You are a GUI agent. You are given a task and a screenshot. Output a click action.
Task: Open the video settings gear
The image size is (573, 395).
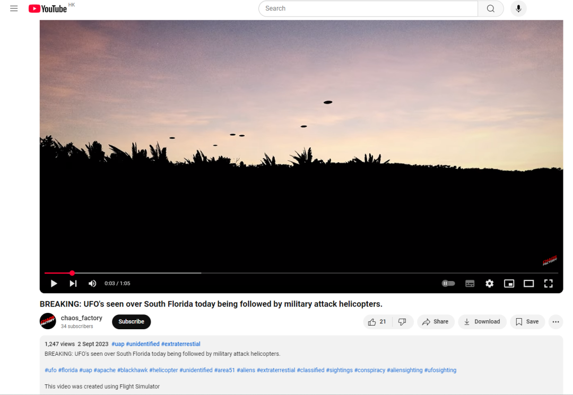(x=489, y=284)
